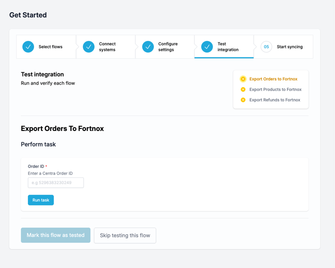335x268 pixels.
Task: Click the checkmark icon beside Connect systems
Action: [88, 46]
